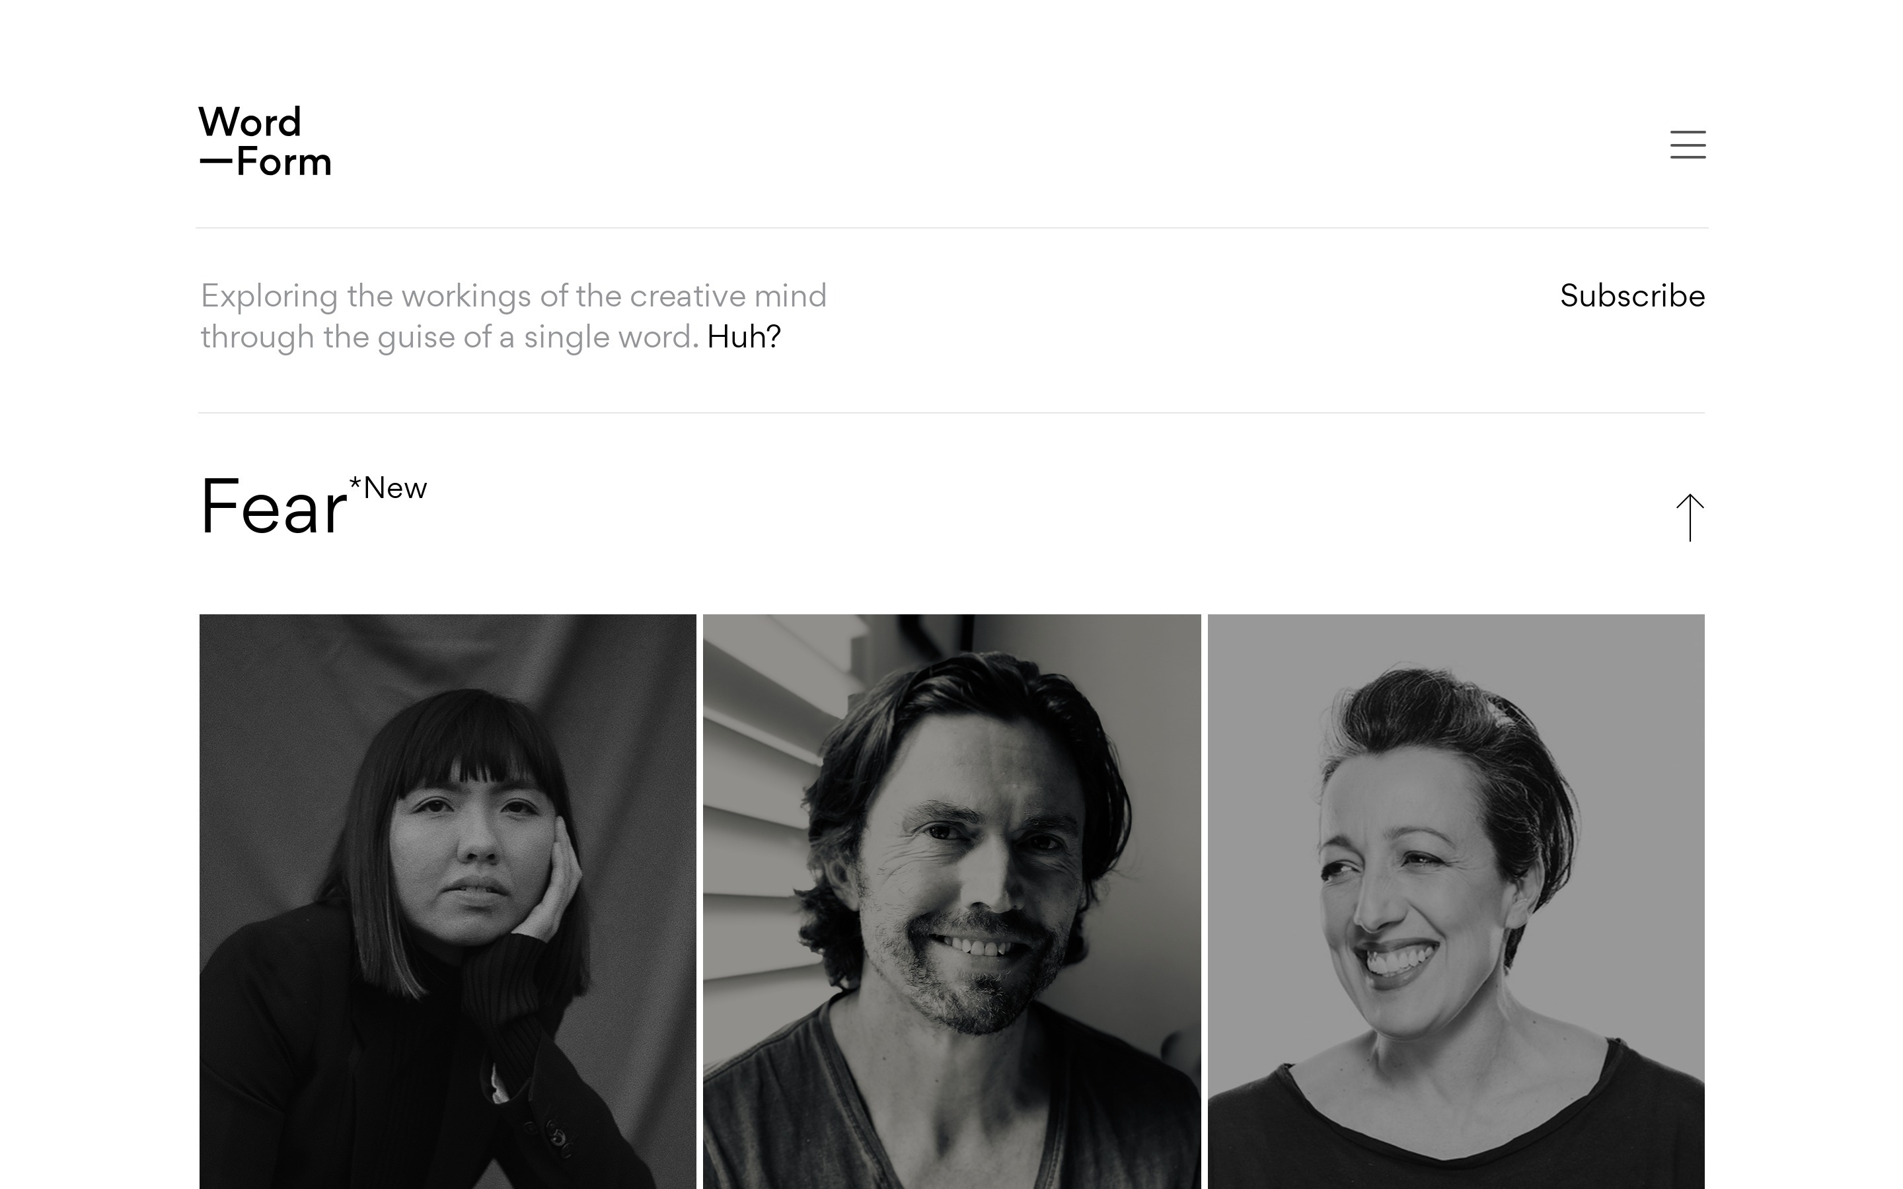Click the long dash in the logo
1903x1189 pixels.
pyautogui.click(x=216, y=162)
